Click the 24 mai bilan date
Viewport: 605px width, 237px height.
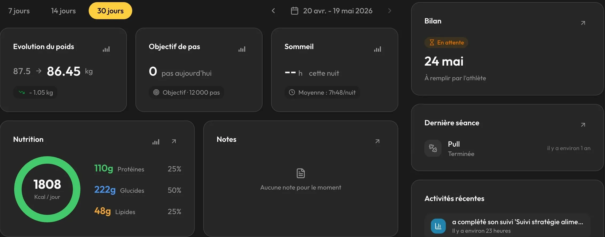(x=444, y=61)
